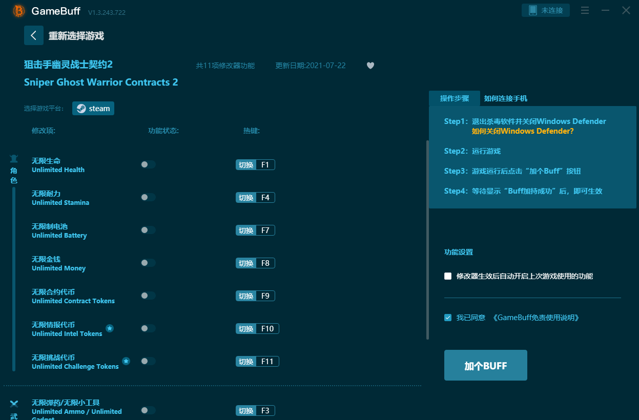
Task: Select the steam platform selector
Action: pos(93,109)
